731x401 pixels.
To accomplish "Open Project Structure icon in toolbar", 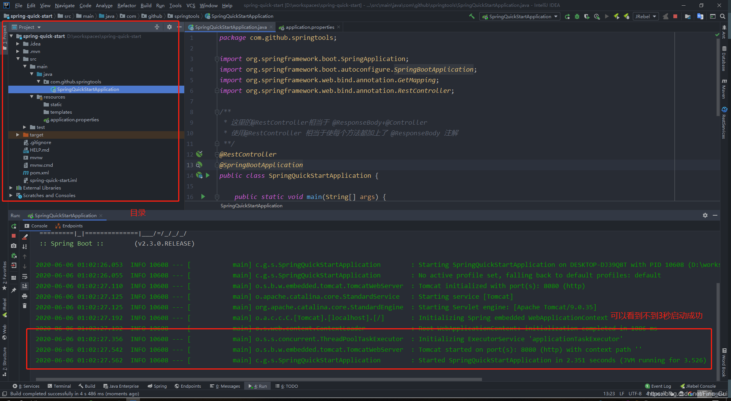I will (x=688, y=16).
